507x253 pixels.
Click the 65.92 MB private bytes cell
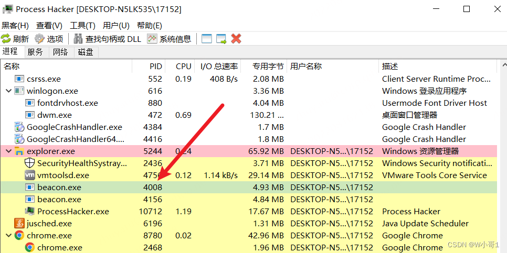266,151
